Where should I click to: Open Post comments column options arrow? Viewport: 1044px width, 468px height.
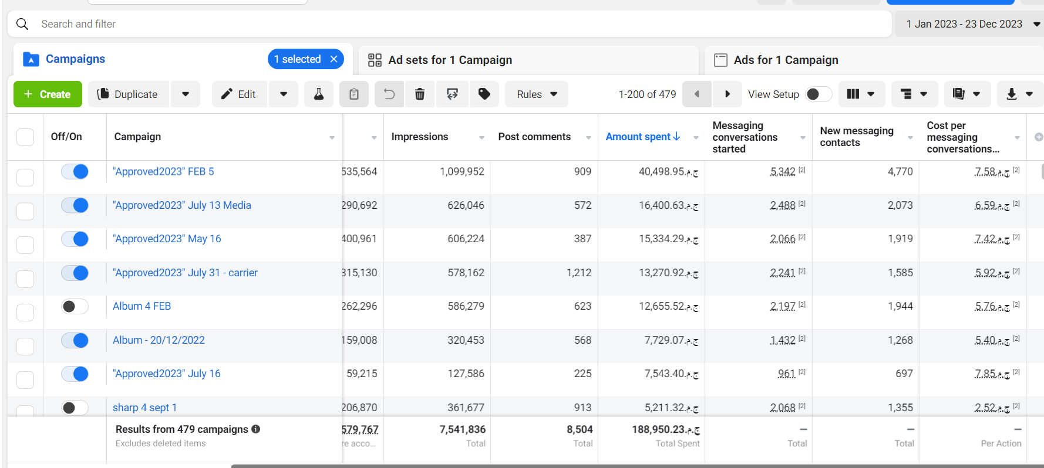(x=588, y=137)
